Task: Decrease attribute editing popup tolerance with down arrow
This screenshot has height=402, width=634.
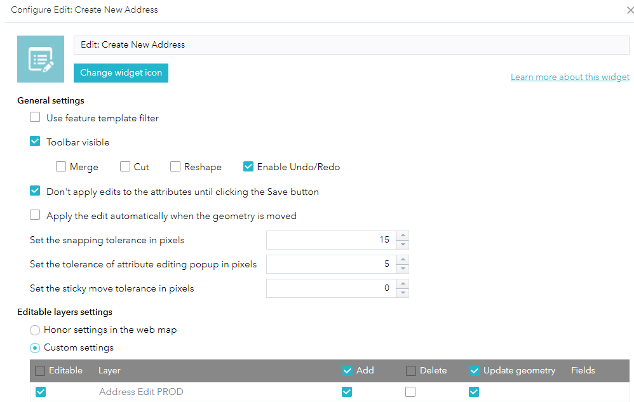Action: [402, 269]
